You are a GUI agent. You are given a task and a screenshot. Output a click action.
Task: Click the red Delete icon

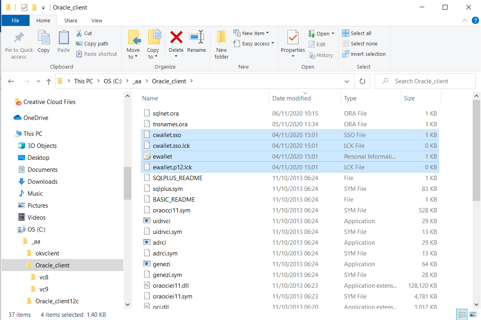(x=176, y=37)
